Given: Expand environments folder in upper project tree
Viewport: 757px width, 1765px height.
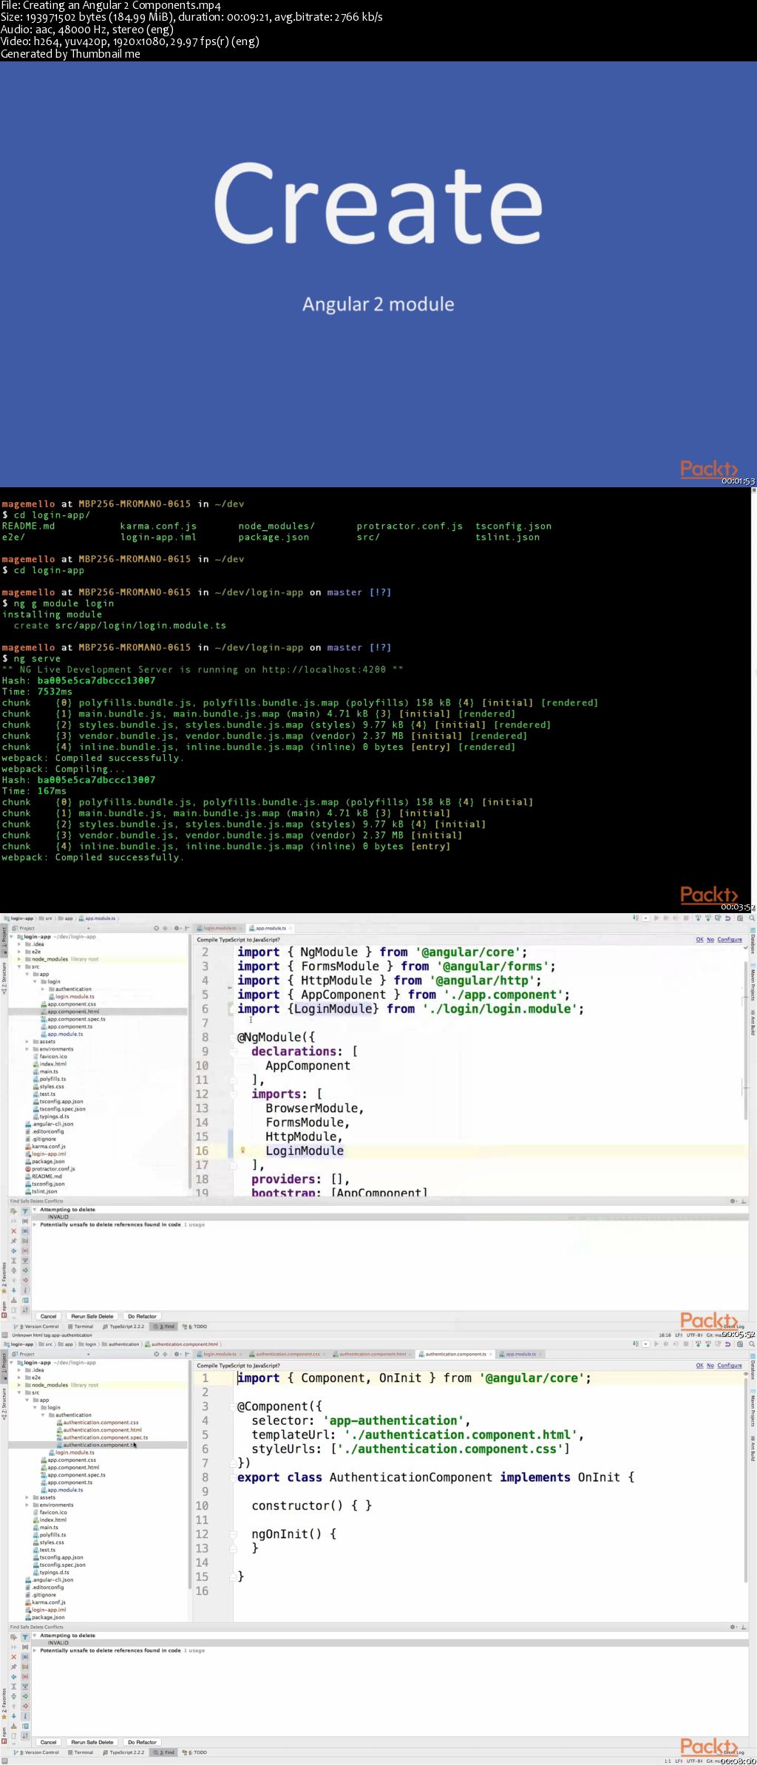Looking at the screenshot, I should point(27,1049).
